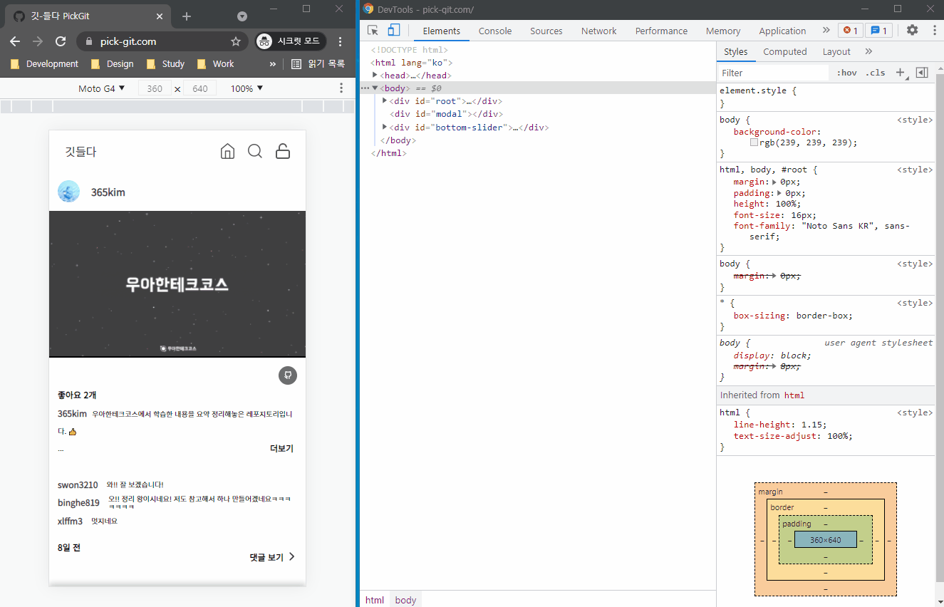
Task: Expand the div id bottom-slider node
Action: click(385, 127)
